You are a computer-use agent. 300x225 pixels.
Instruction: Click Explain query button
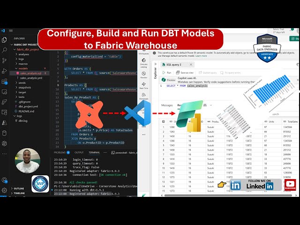coord(208,73)
